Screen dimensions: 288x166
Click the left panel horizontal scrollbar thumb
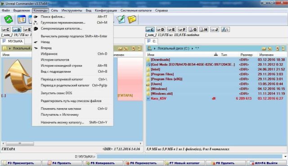(x=20, y=144)
